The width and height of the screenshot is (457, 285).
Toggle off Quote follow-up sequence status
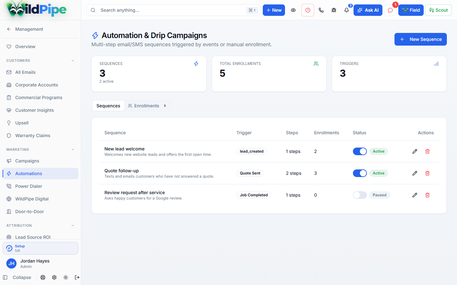point(360,173)
